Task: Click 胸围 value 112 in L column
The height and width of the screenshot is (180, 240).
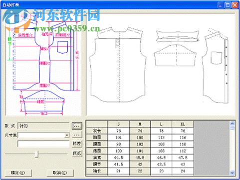Action: click(x=161, y=137)
